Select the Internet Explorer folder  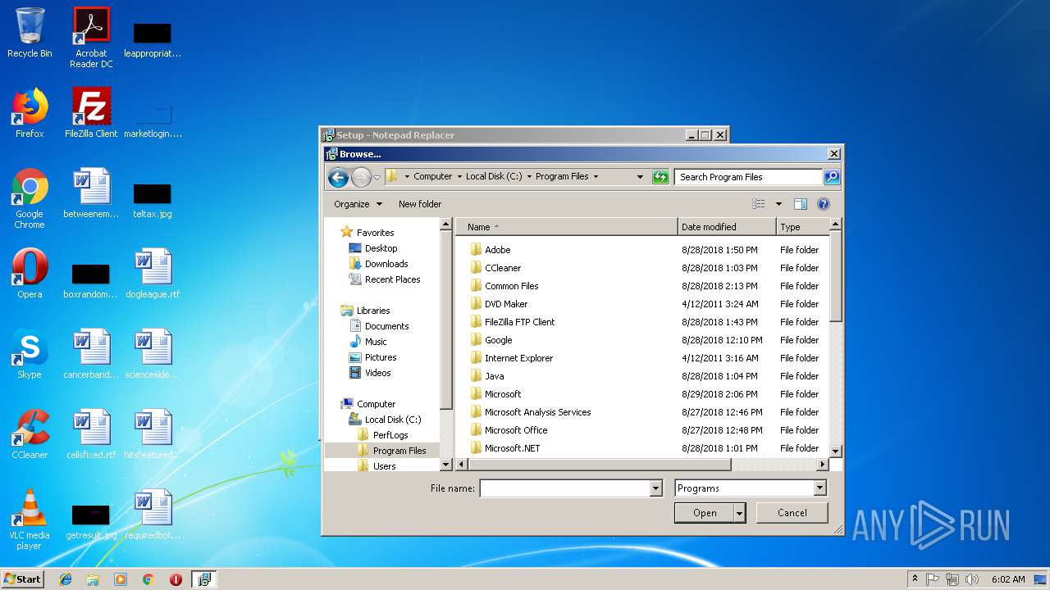pos(518,358)
